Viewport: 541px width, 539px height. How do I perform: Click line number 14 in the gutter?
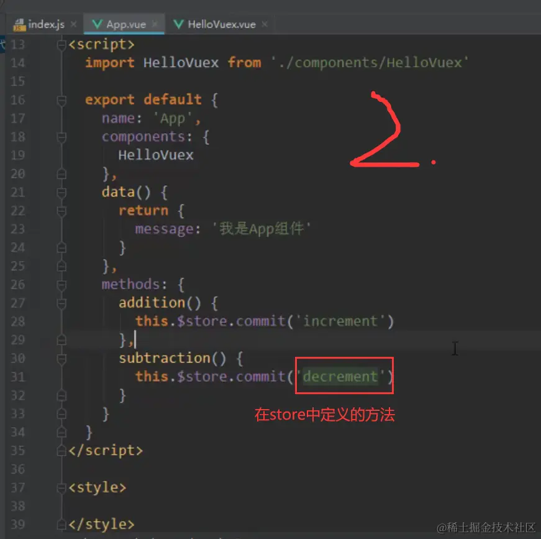[17, 63]
